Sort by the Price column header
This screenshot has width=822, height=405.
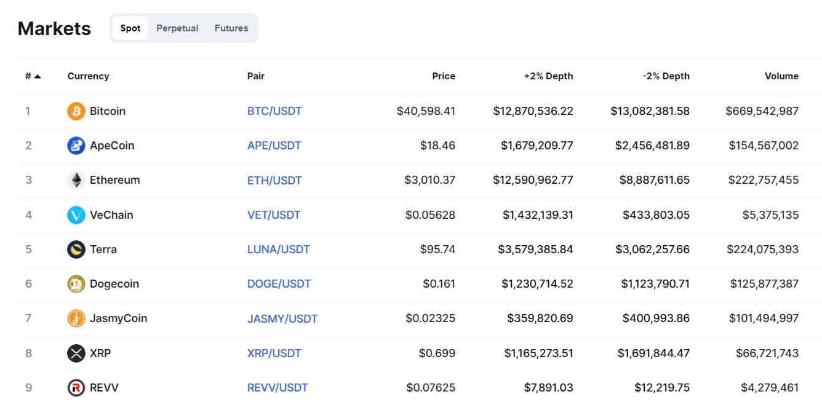(444, 76)
